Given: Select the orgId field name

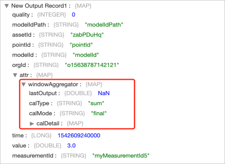Looking at the screenshot, I should coord(19,65).
